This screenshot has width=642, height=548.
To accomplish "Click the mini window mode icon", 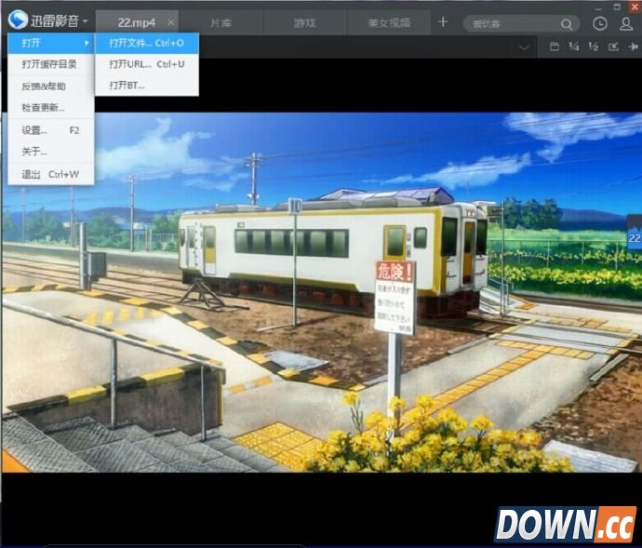I will [x=613, y=47].
